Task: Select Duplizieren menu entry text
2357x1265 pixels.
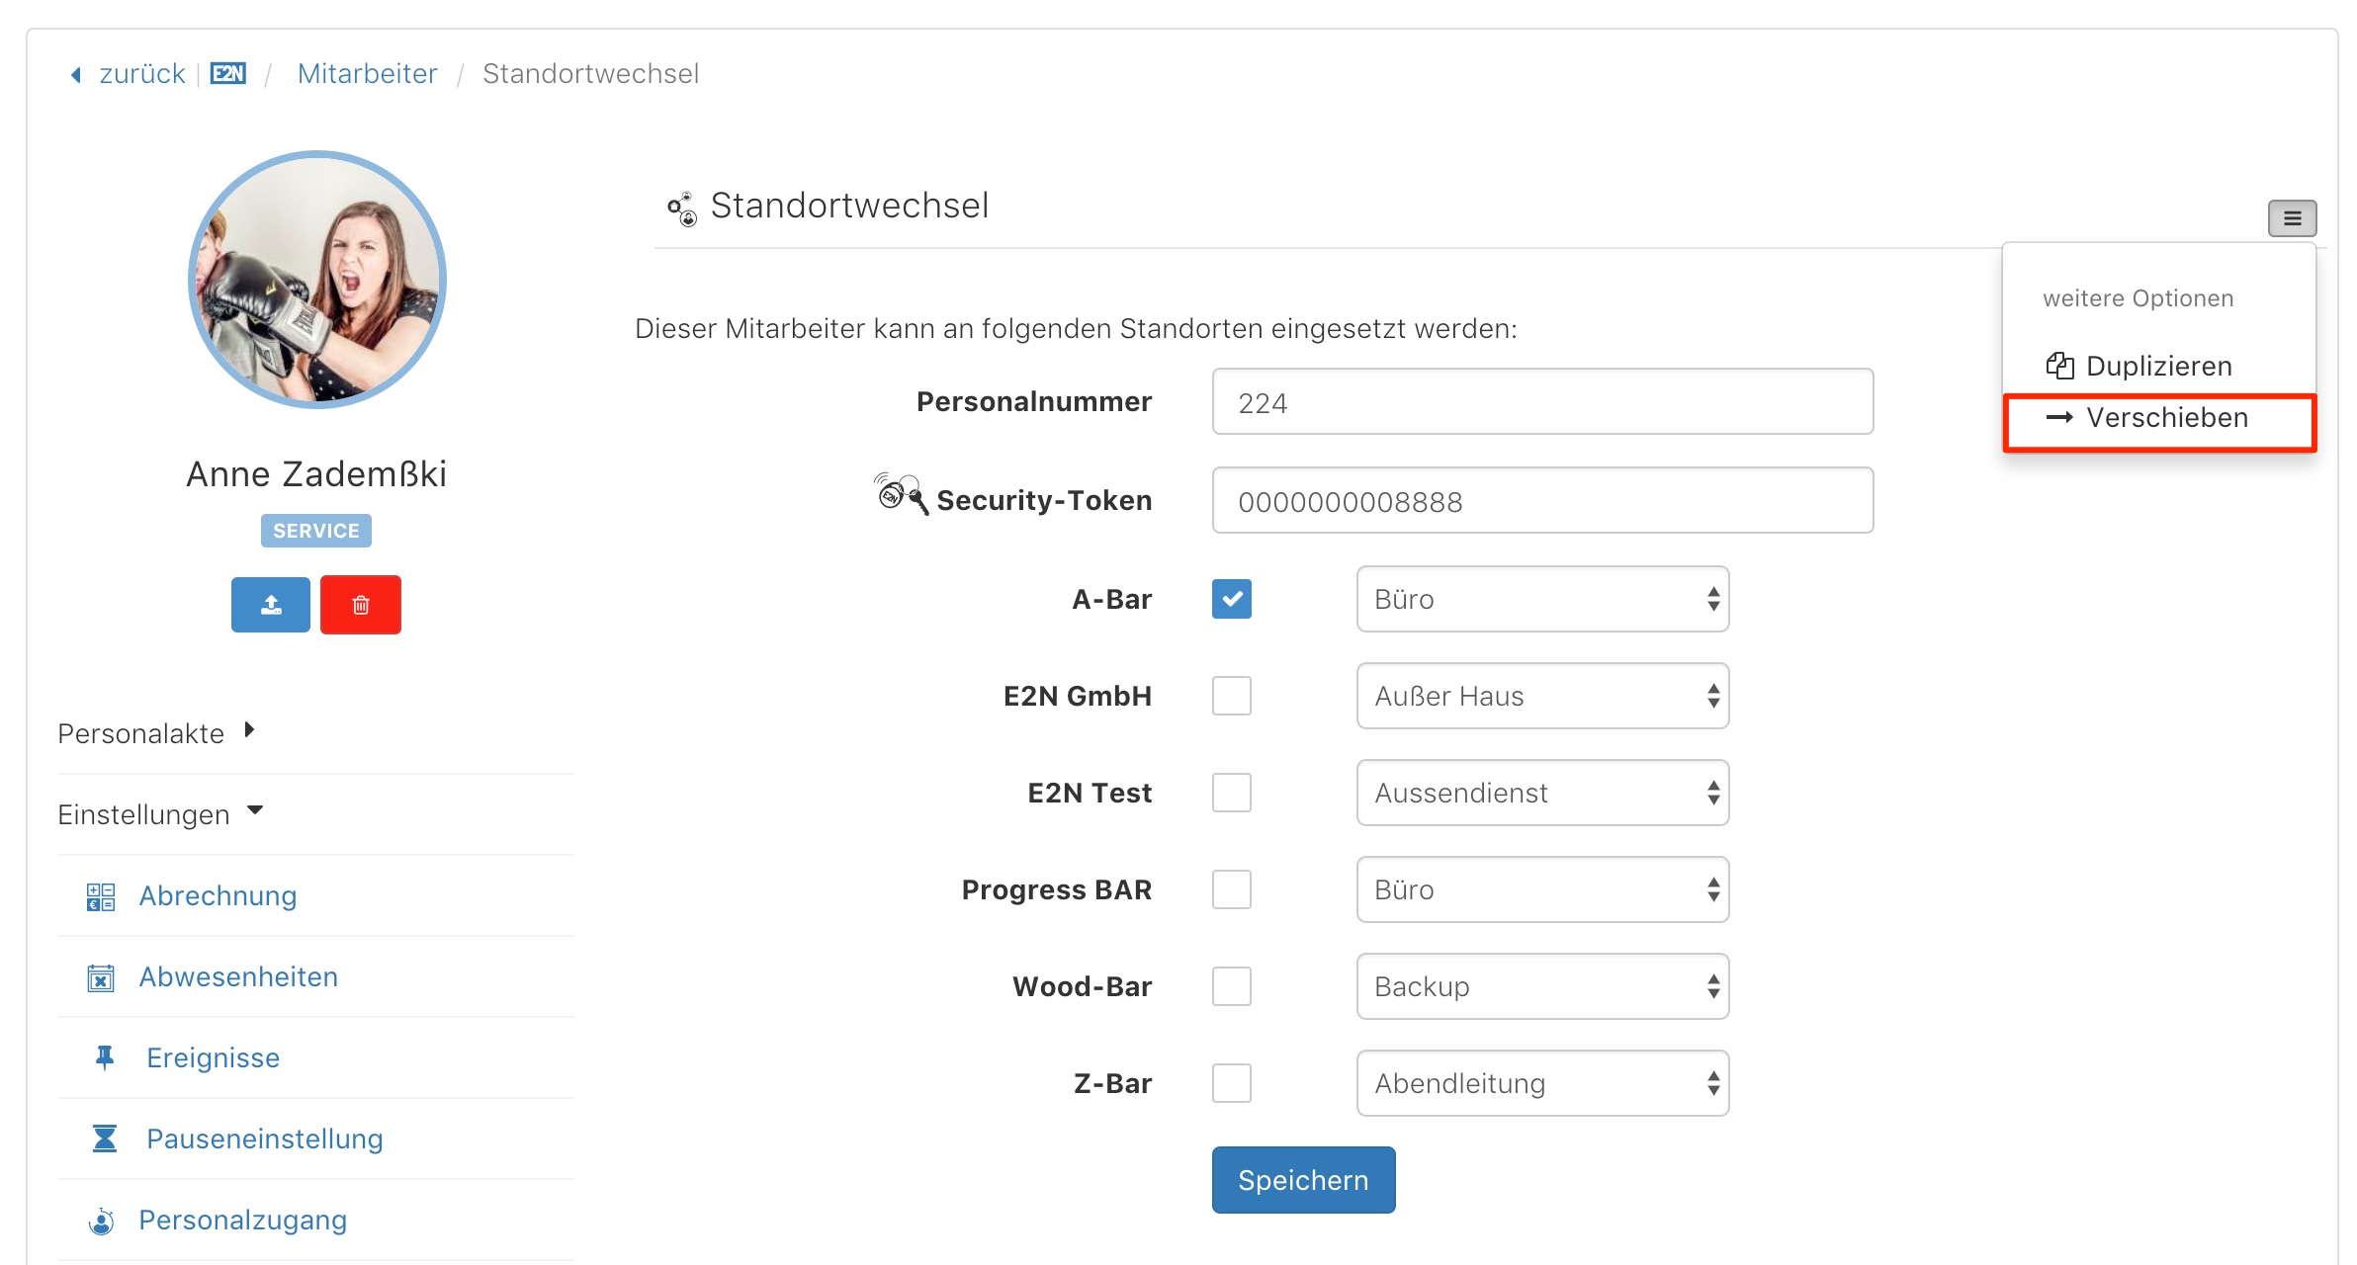Action: point(2159,367)
